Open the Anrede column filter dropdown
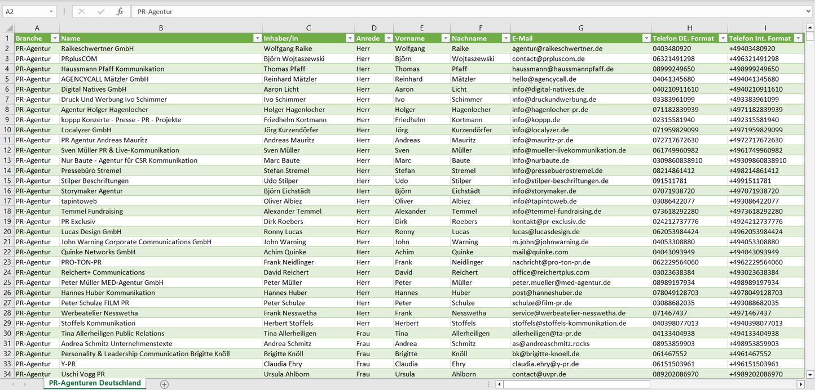 pos(388,38)
